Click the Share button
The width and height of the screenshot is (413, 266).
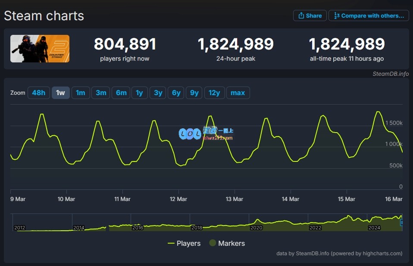click(x=310, y=16)
